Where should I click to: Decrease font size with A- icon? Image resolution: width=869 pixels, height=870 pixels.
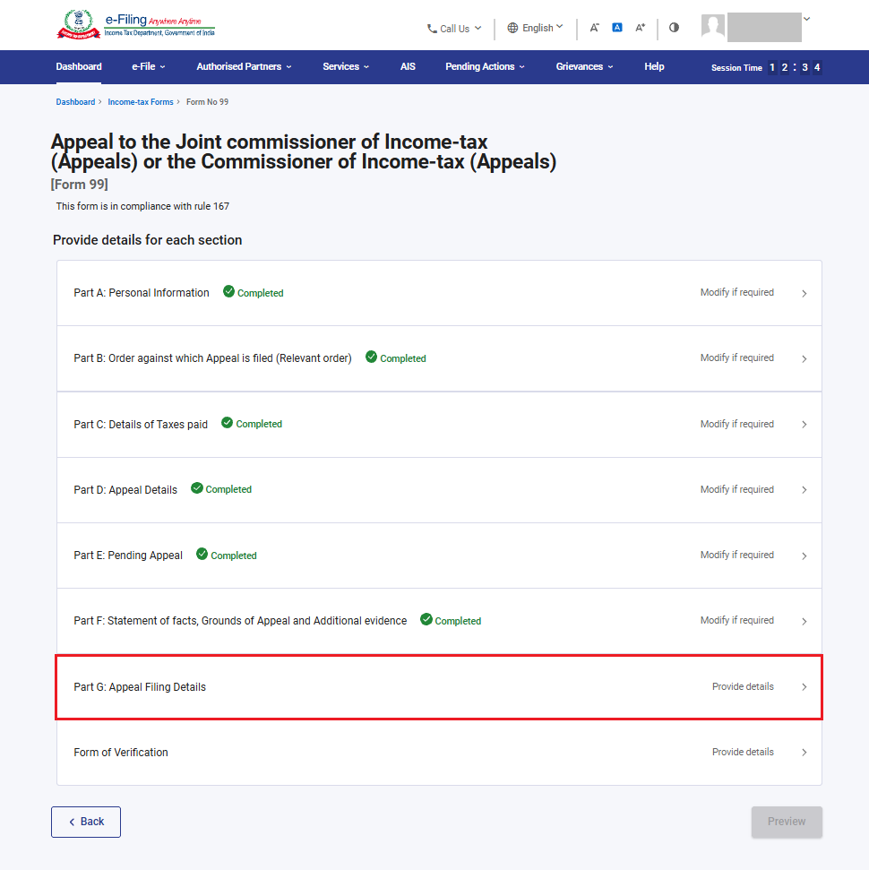pyautogui.click(x=594, y=28)
